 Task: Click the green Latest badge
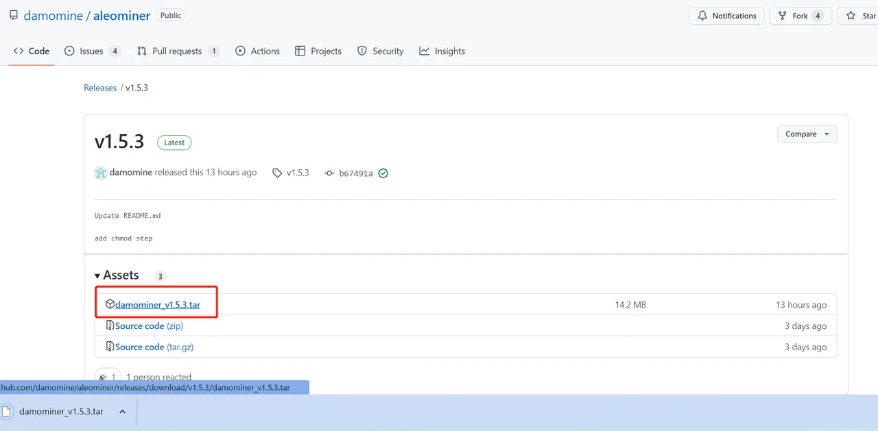(x=174, y=143)
